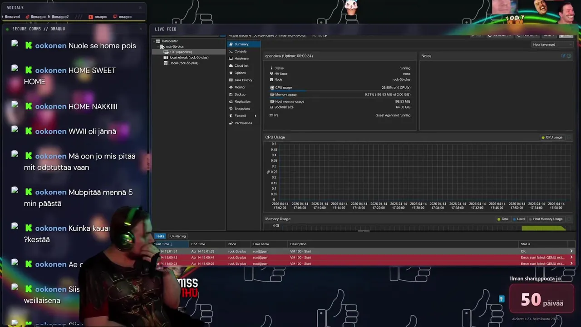Viewport: 581px width, 327px height.
Task: Click the CPU usage chip icon
Action: pyautogui.click(x=272, y=88)
